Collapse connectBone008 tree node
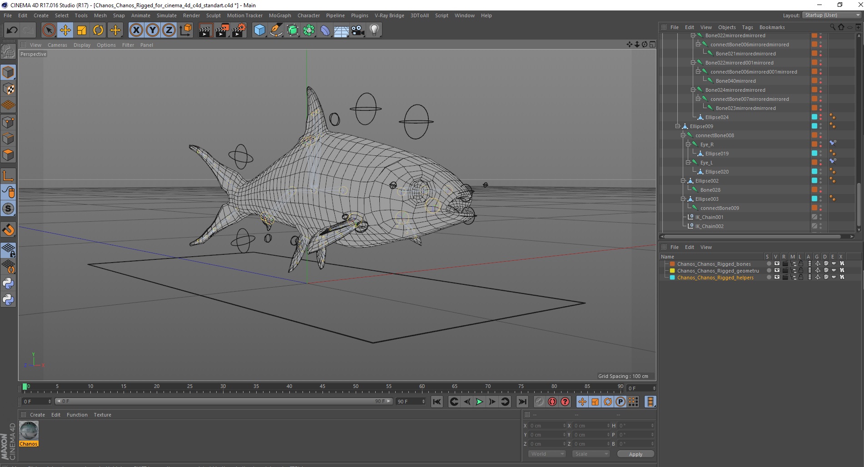Screen dimensions: 864x467 coord(683,135)
